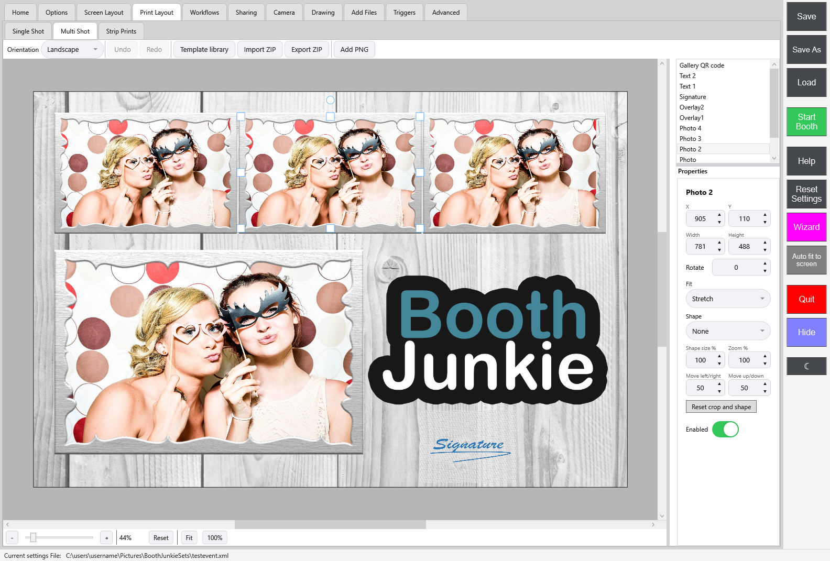The image size is (830, 561).
Task: Click the large bottom-left photo on canvas
Action: point(209,352)
